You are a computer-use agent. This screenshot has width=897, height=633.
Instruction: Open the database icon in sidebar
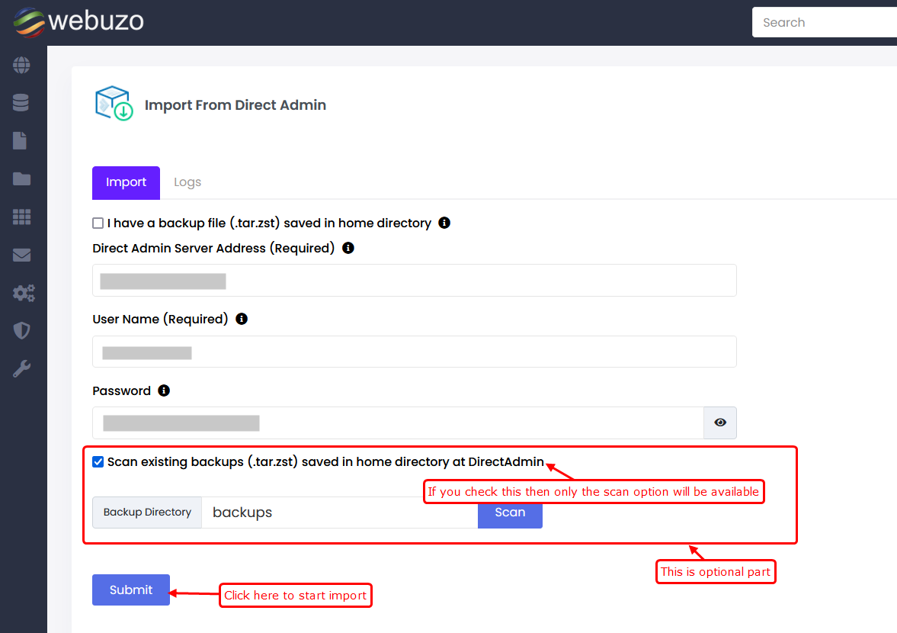click(21, 103)
